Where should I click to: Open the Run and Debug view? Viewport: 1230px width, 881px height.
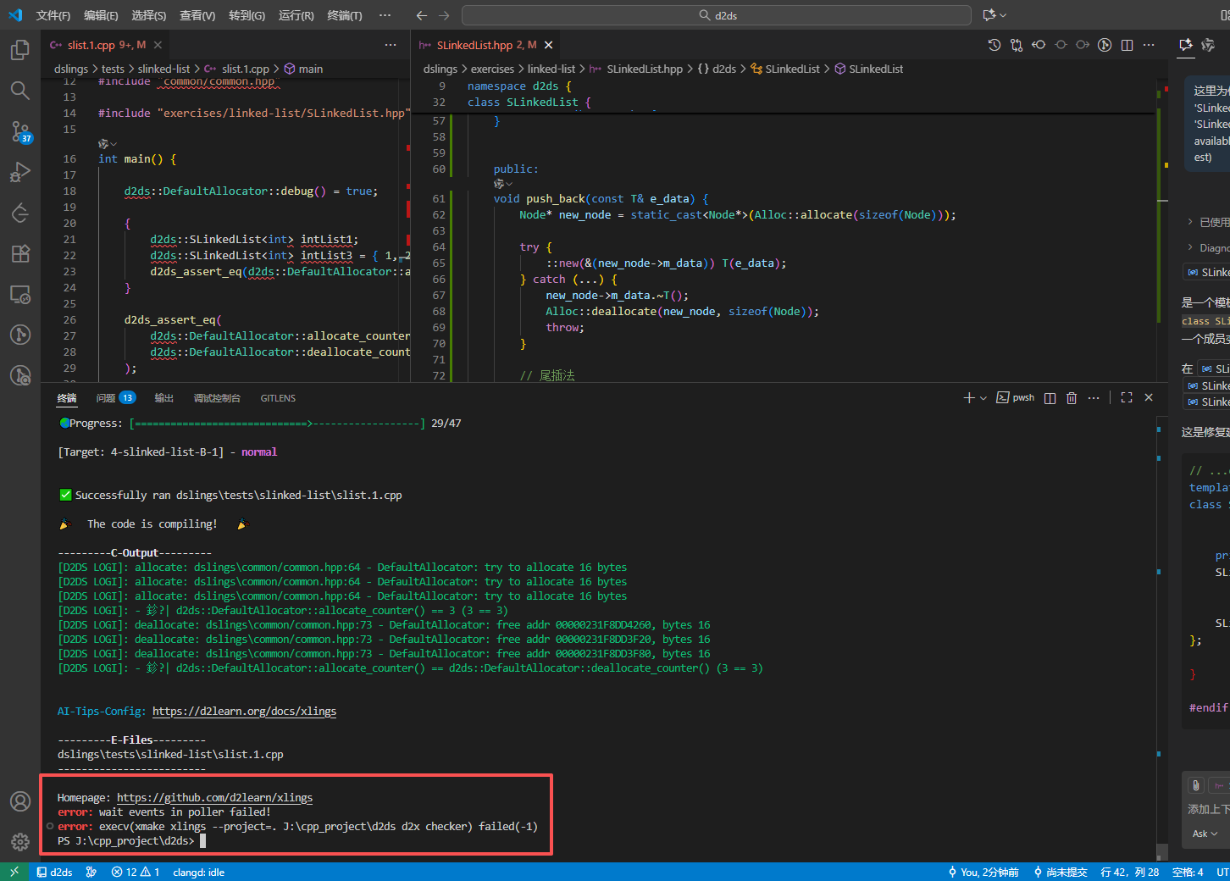pos(20,172)
